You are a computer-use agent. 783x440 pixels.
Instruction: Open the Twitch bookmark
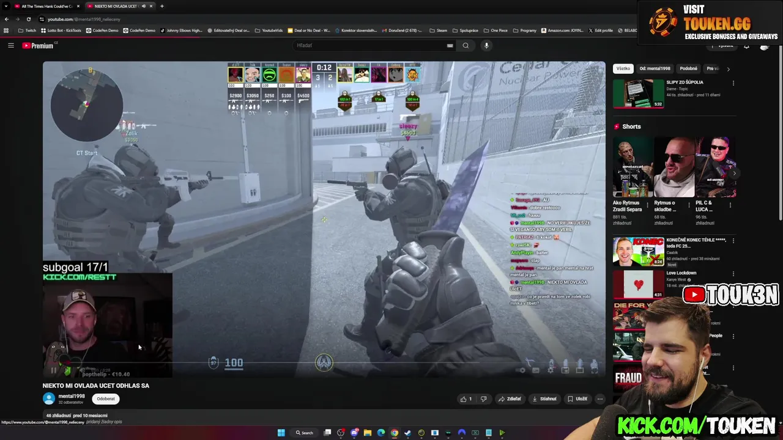click(x=27, y=31)
